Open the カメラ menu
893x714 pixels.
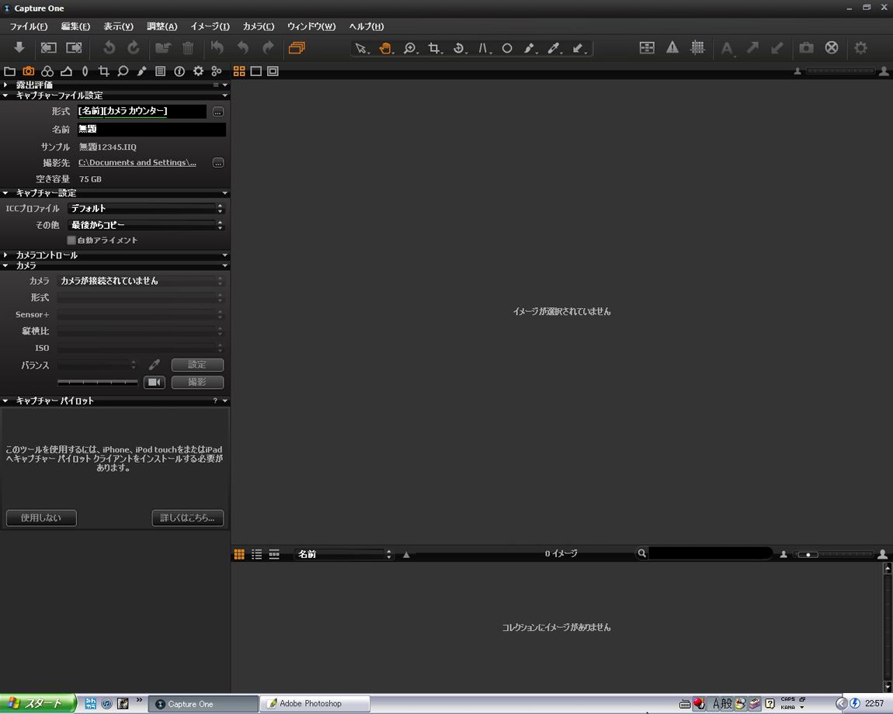(259, 26)
